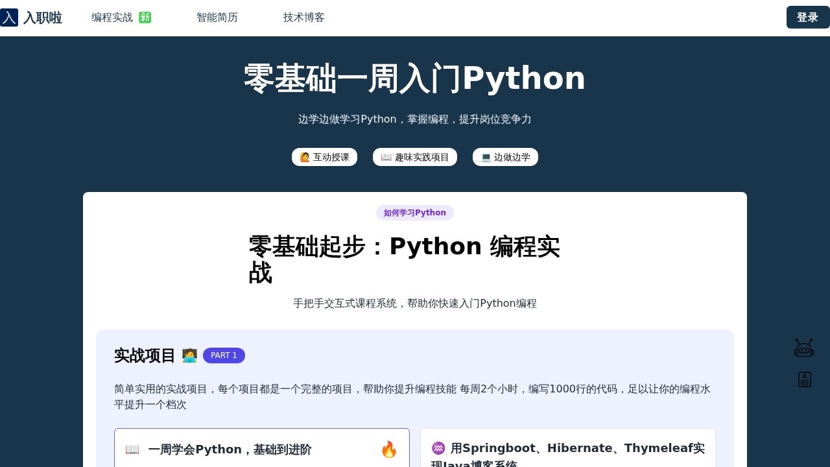
Task: Click the book icon on Python course card
Action: [x=132, y=449]
